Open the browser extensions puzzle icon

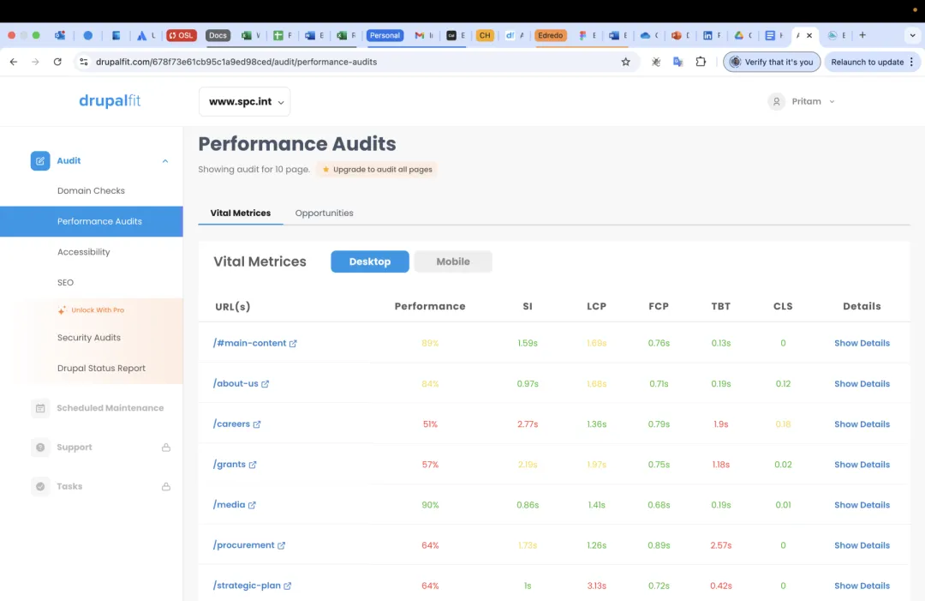tap(701, 62)
